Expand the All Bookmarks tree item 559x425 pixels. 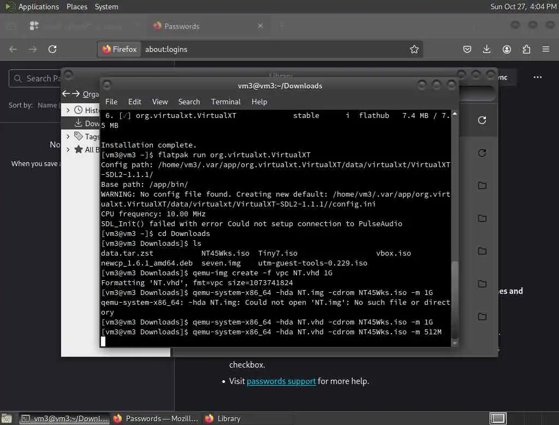tap(68, 150)
